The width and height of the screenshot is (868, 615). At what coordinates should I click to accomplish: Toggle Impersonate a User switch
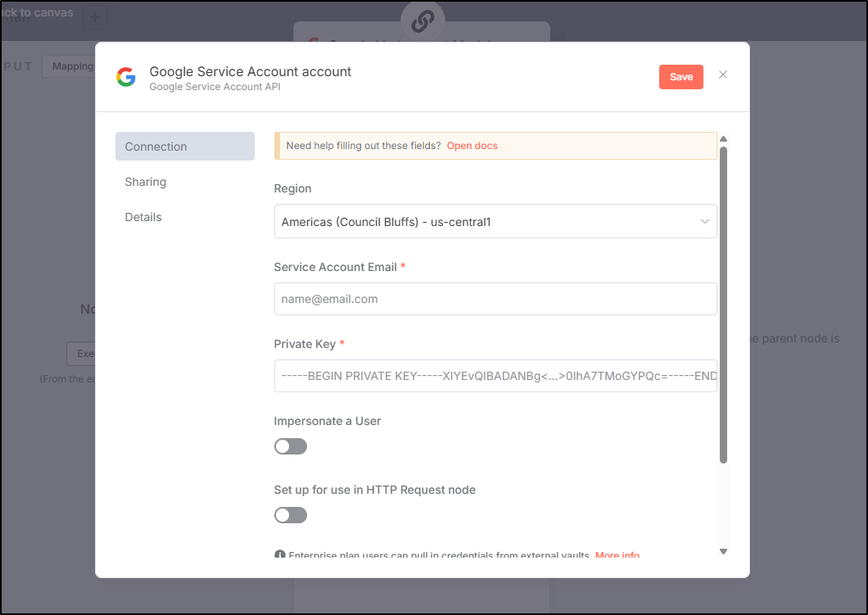tap(291, 446)
